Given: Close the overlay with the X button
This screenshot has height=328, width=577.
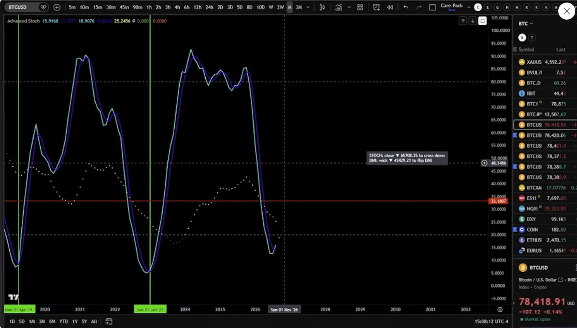Looking at the screenshot, I should pyautogui.click(x=567, y=11).
